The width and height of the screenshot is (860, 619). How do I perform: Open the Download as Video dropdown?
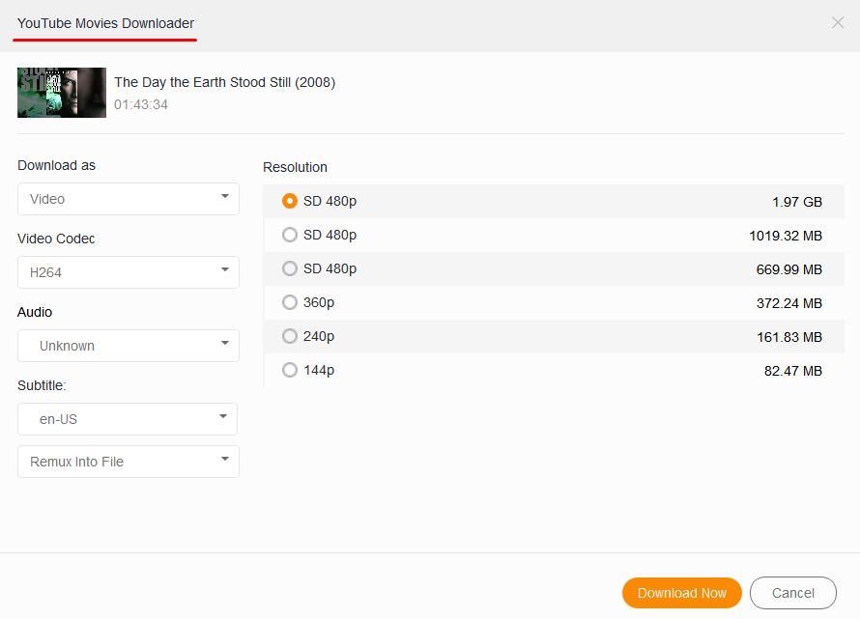(129, 199)
